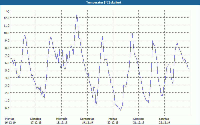Screen dimensions: 200x125
Task: Click the 11,0 axis label
Action: [x=6, y=25]
